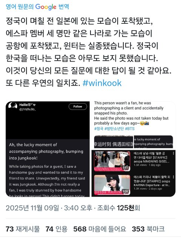Open the #winkook hashtag
Screen dimensions: 181x240
[x=102, y=83]
